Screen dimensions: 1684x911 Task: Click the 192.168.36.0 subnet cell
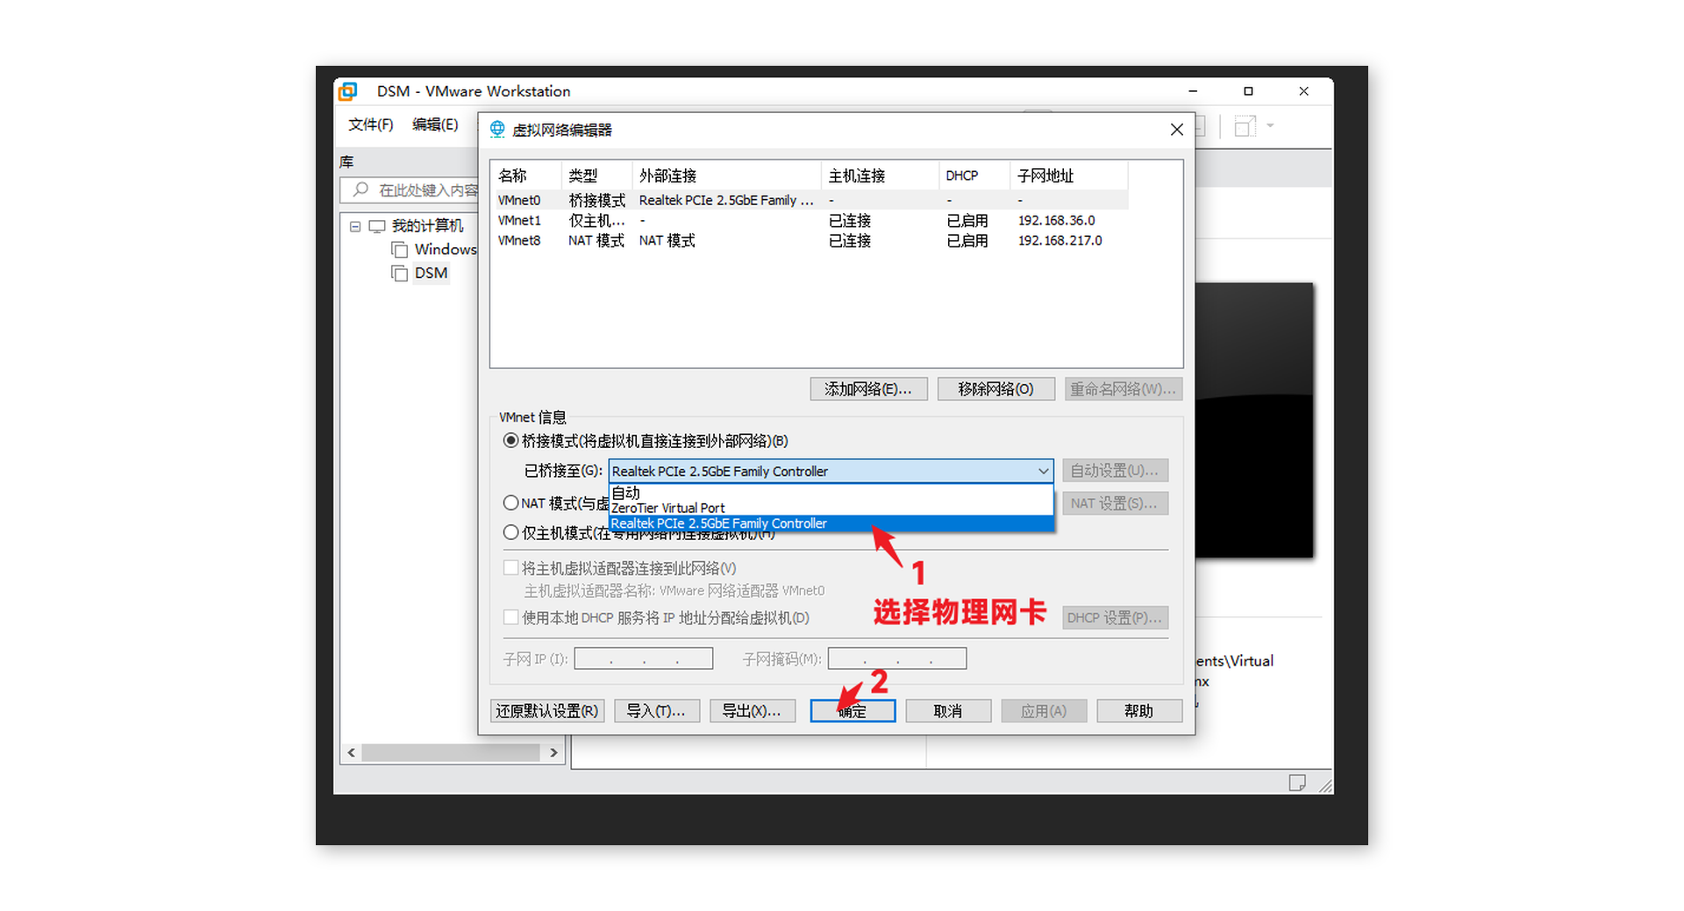1056,221
